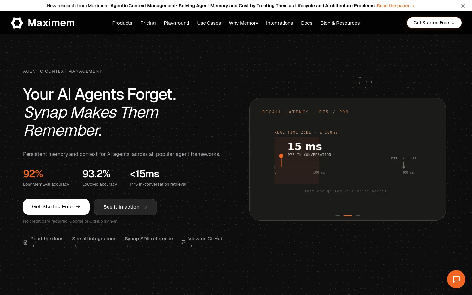This screenshot has height=295, width=472.
Task: Go to the Pricing page
Action: click(x=148, y=23)
